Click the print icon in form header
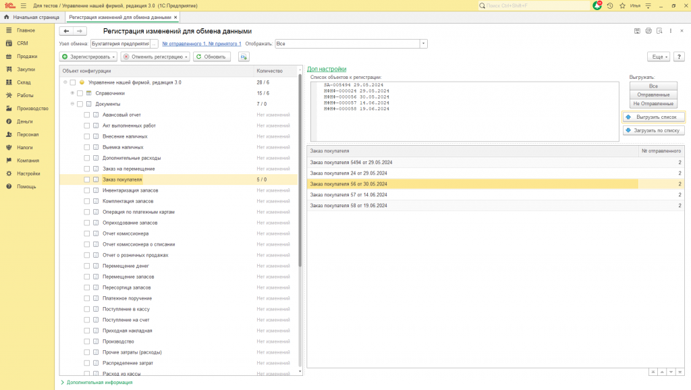691x390 pixels. point(648,31)
